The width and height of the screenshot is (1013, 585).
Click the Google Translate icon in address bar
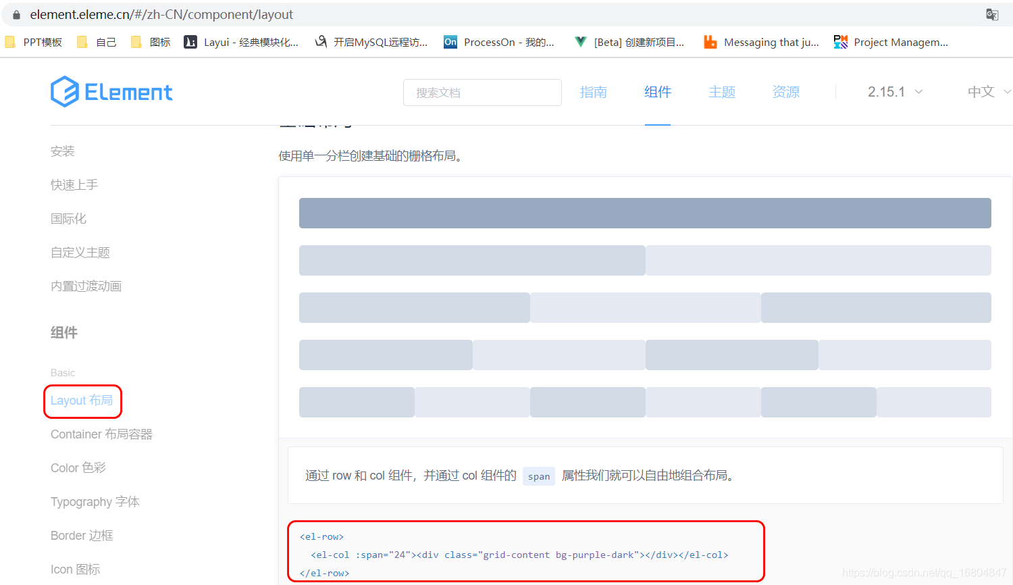coord(992,14)
